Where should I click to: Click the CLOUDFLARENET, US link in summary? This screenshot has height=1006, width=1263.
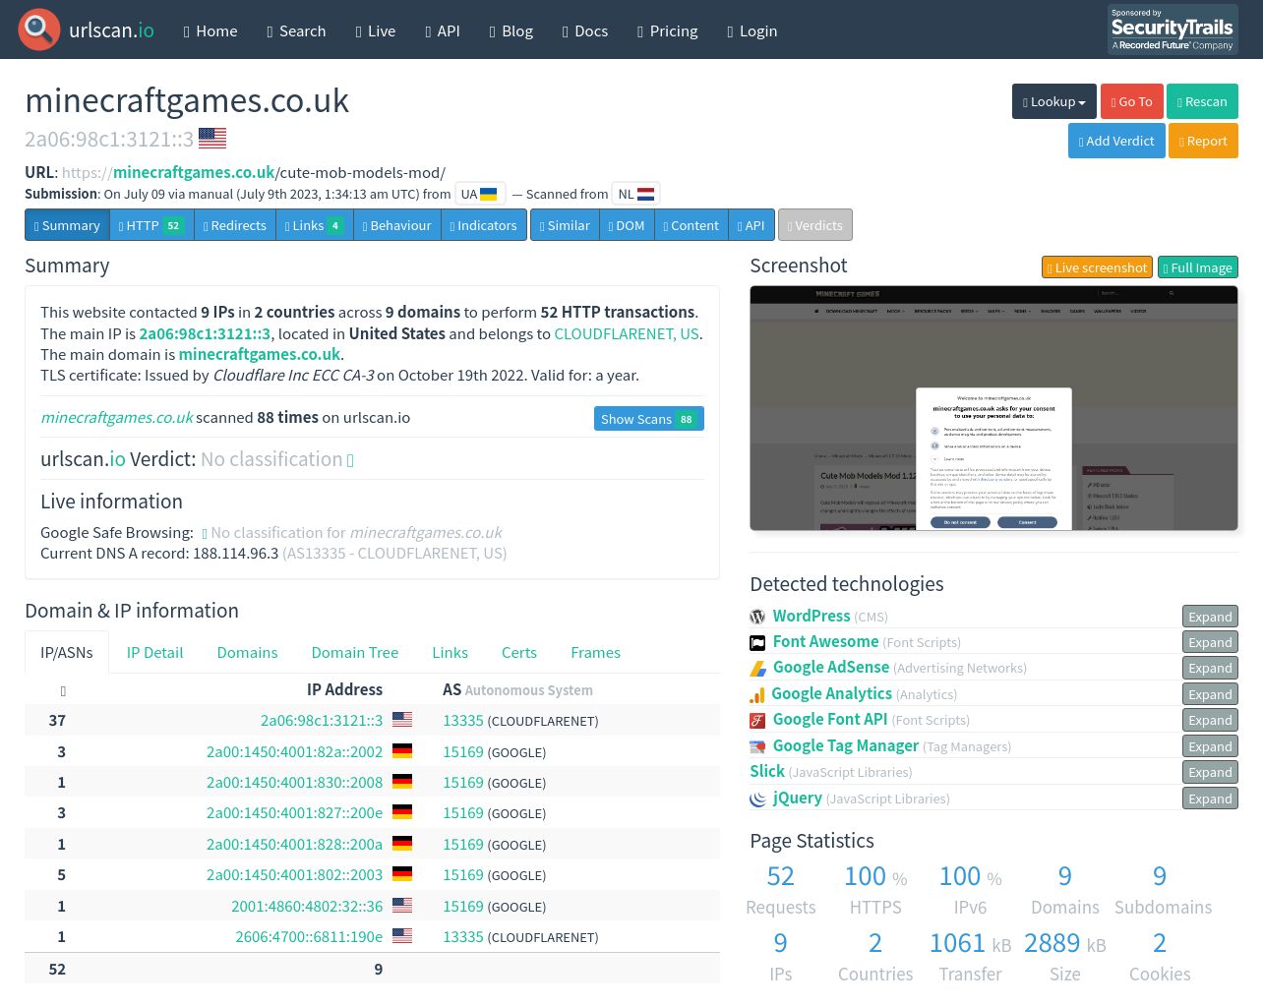pyautogui.click(x=627, y=333)
